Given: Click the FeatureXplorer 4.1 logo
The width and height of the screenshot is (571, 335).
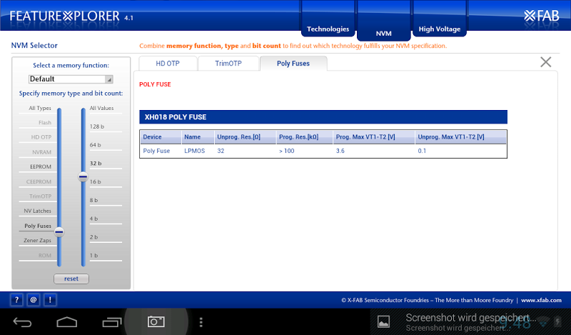Looking at the screenshot, I should click(x=71, y=16).
